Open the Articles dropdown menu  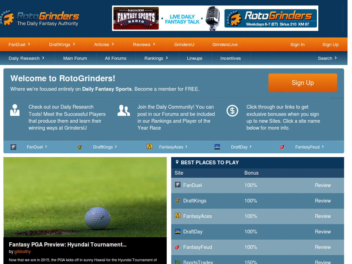click(104, 44)
